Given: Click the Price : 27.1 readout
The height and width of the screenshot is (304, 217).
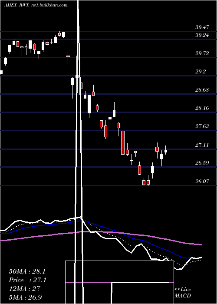Looking at the screenshot, I should pos(28,280).
